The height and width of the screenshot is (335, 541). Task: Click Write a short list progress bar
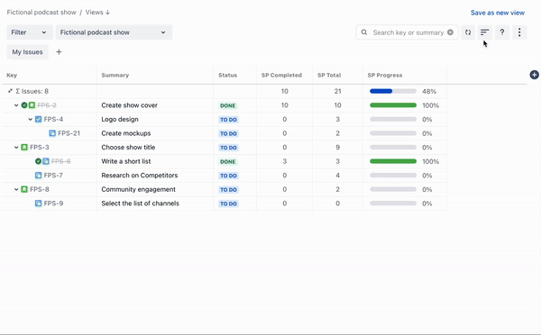click(393, 161)
